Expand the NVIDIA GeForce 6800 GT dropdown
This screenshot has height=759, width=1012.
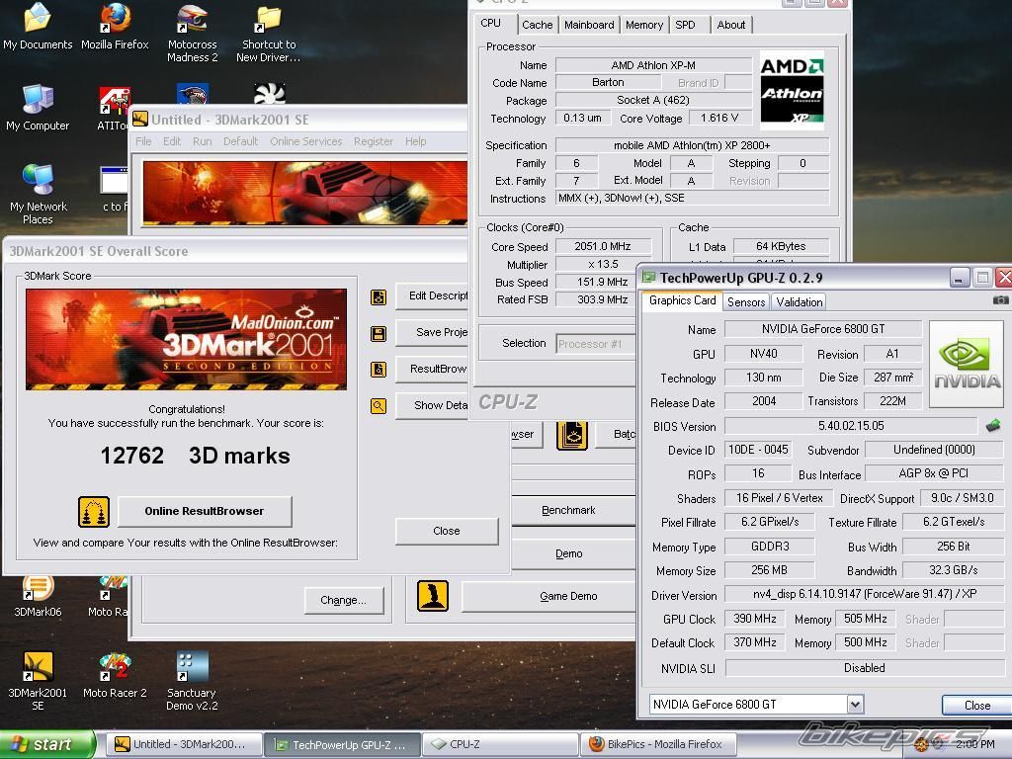coord(855,705)
